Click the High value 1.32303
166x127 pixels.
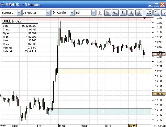(31, 37)
